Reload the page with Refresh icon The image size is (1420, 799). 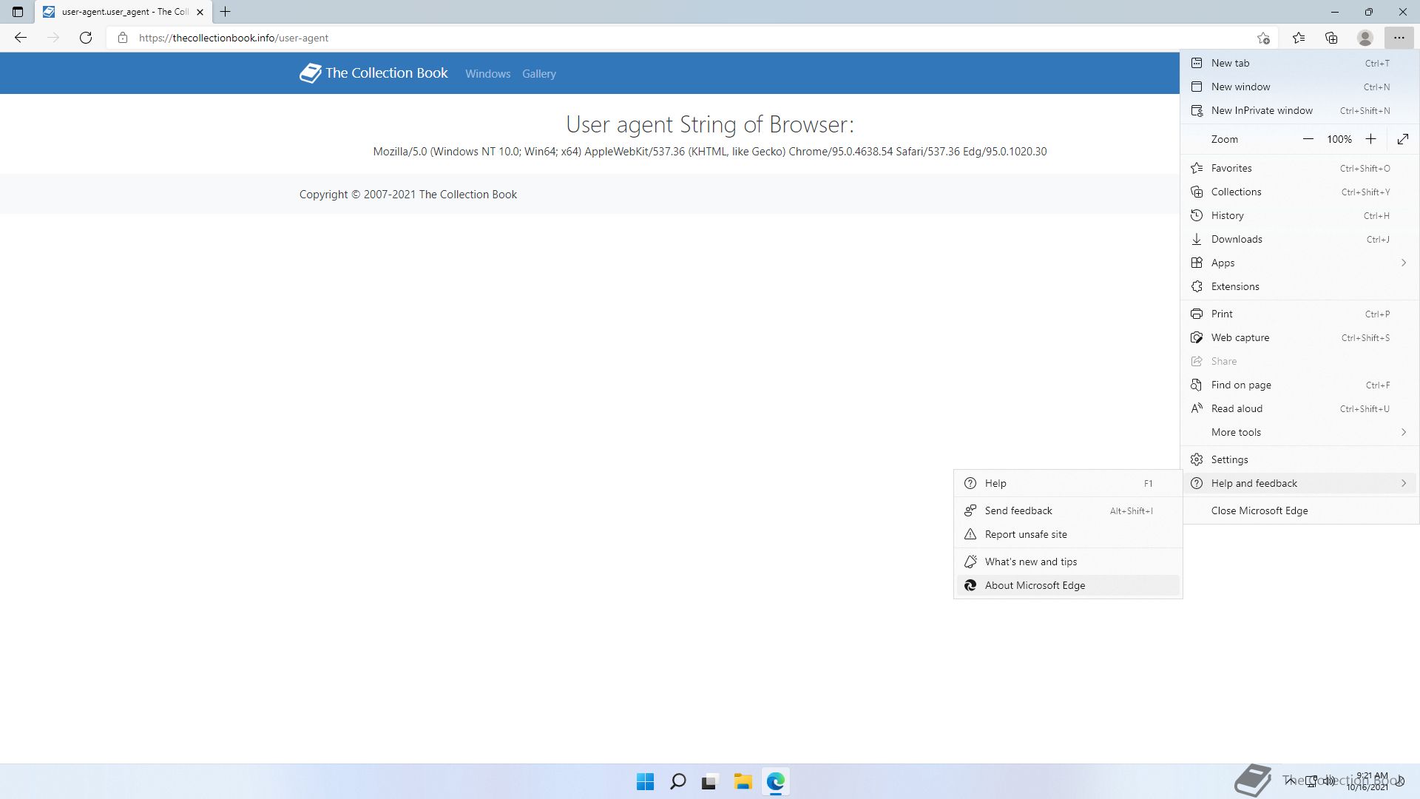point(86,38)
